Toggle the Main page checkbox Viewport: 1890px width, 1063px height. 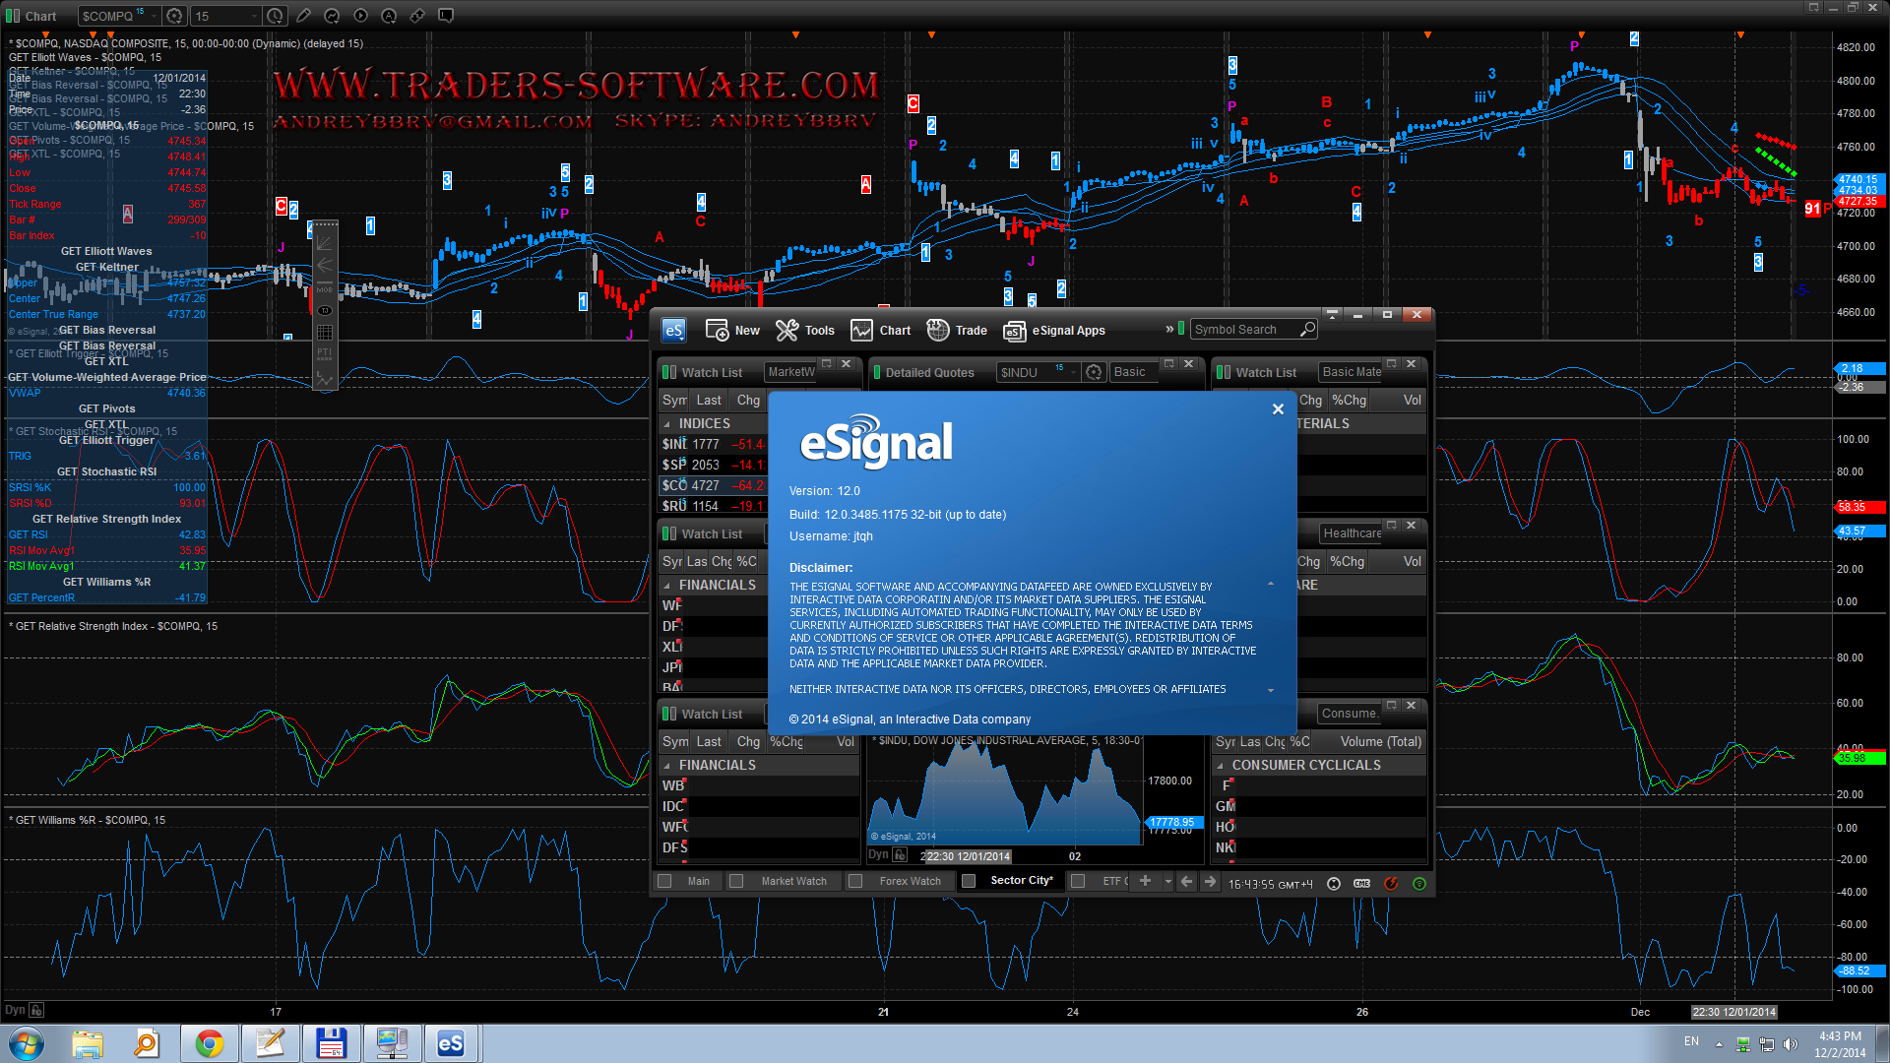(x=664, y=881)
